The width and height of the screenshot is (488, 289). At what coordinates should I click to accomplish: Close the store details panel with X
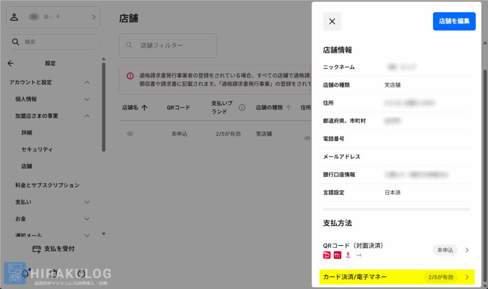click(332, 21)
